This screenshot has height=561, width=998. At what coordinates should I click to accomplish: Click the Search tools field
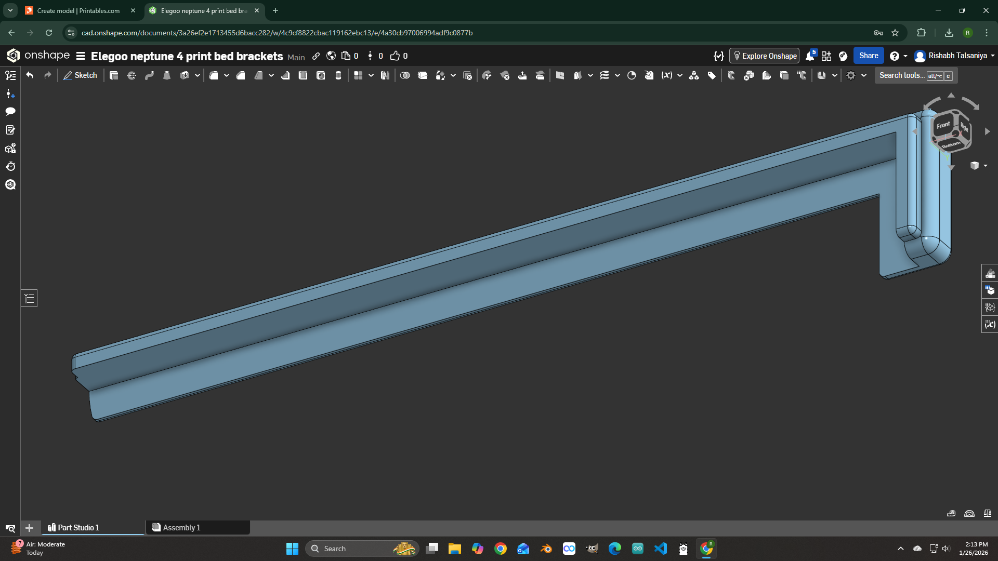pyautogui.click(x=916, y=76)
